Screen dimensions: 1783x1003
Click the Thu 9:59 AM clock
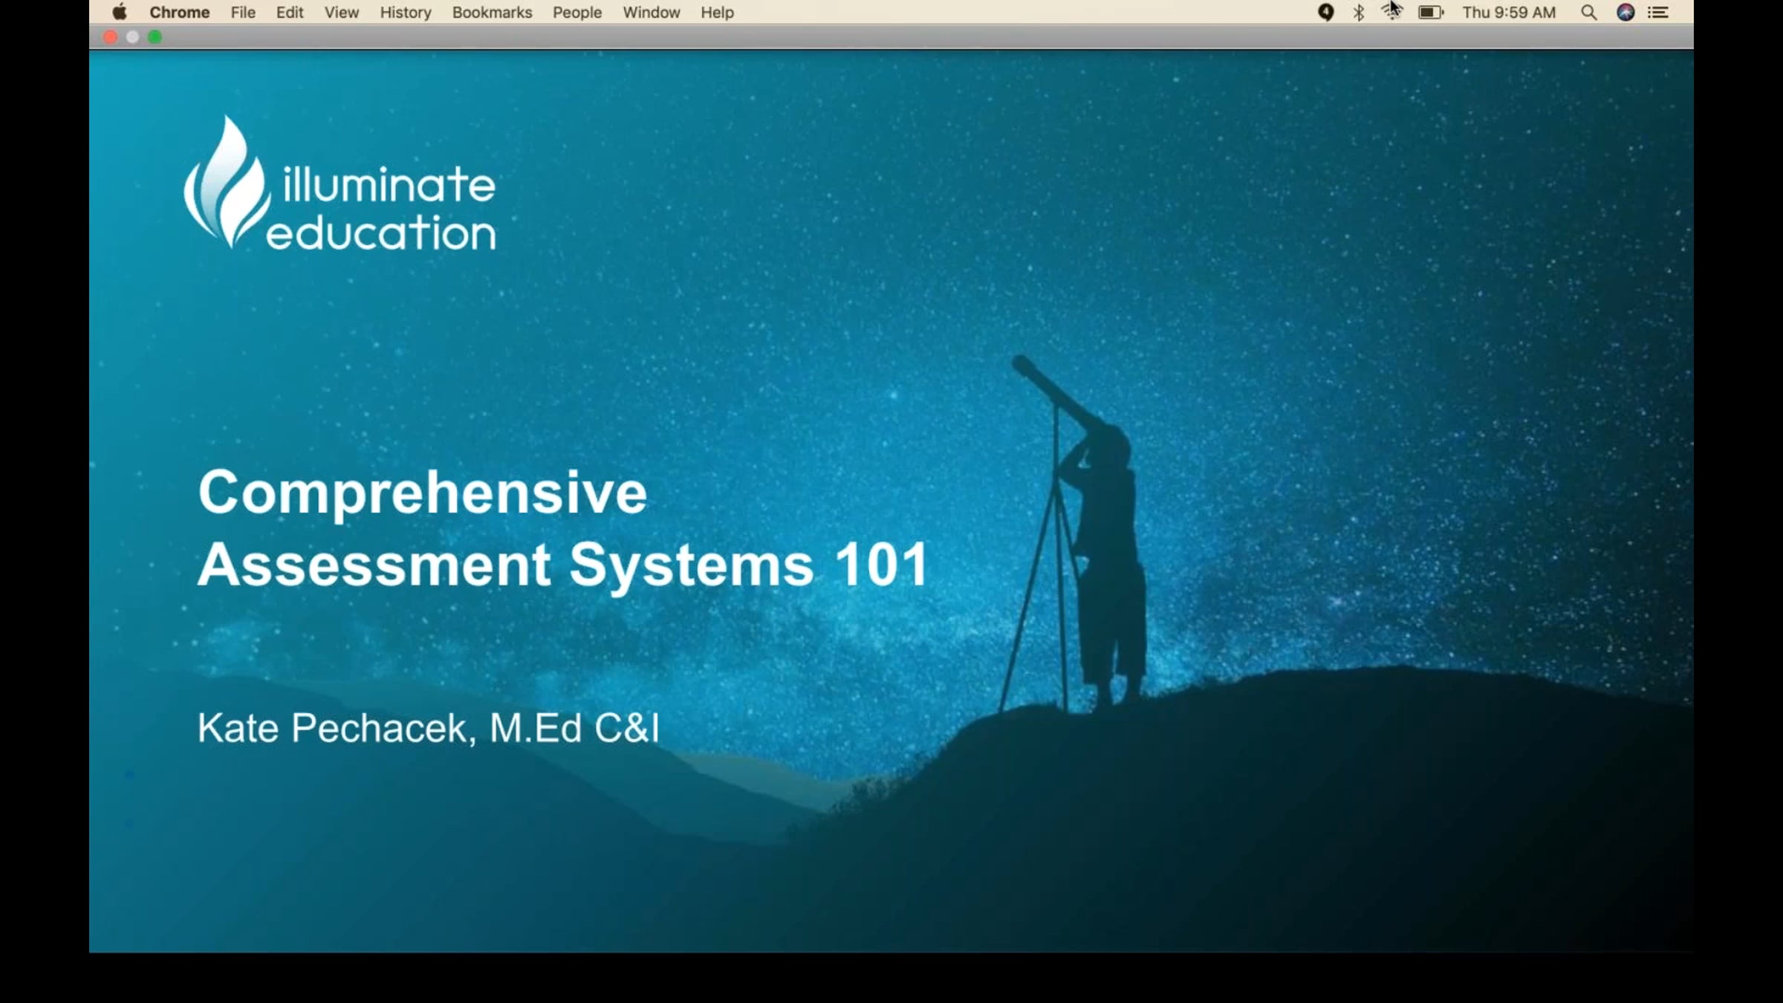1509,13
